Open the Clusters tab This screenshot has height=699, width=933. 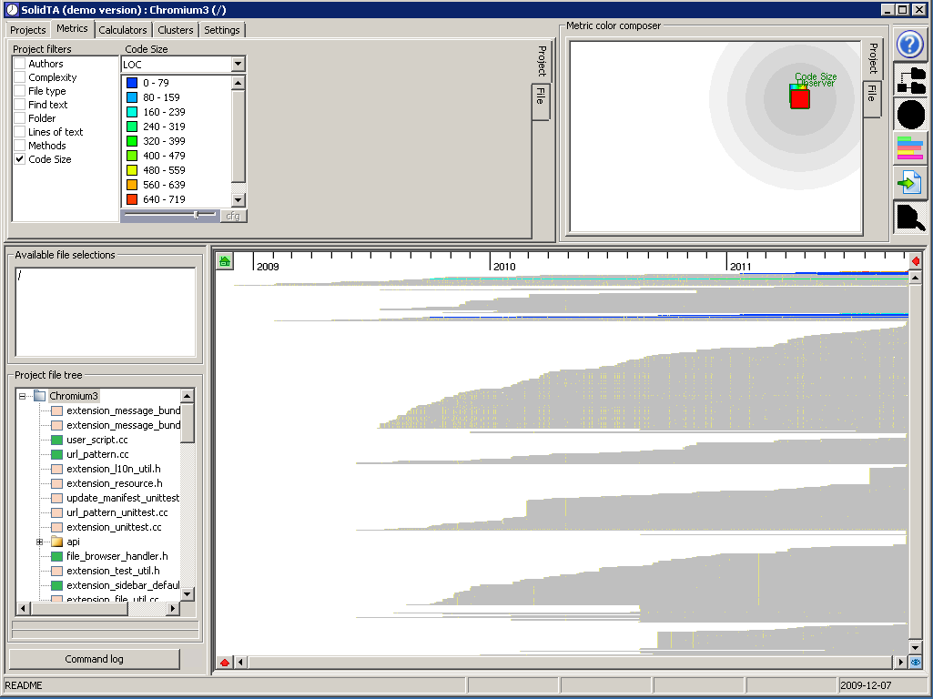click(x=175, y=30)
